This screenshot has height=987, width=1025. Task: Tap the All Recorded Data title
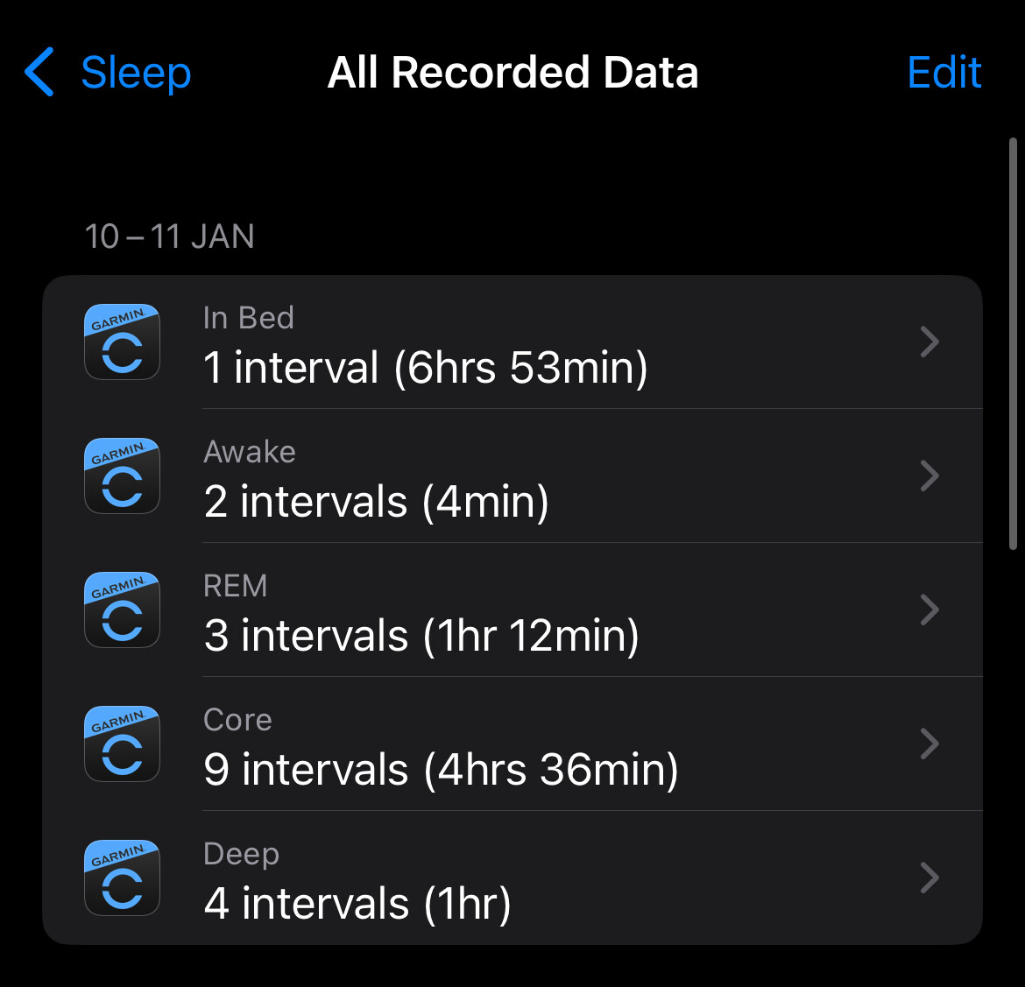(x=512, y=72)
